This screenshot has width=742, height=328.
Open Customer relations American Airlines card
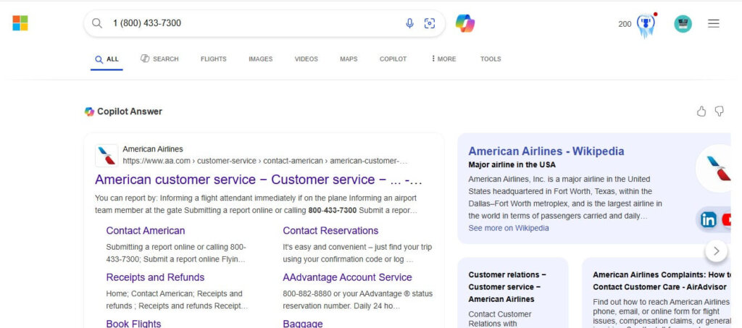(513, 293)
